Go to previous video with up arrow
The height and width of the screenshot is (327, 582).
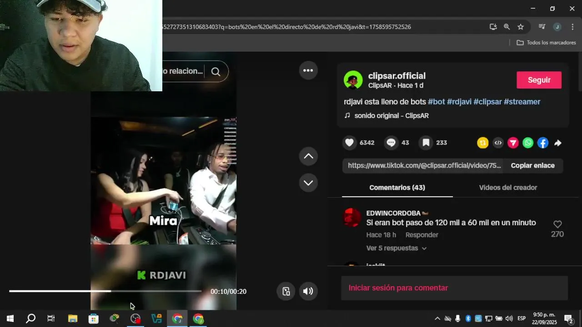coord(308,156)
